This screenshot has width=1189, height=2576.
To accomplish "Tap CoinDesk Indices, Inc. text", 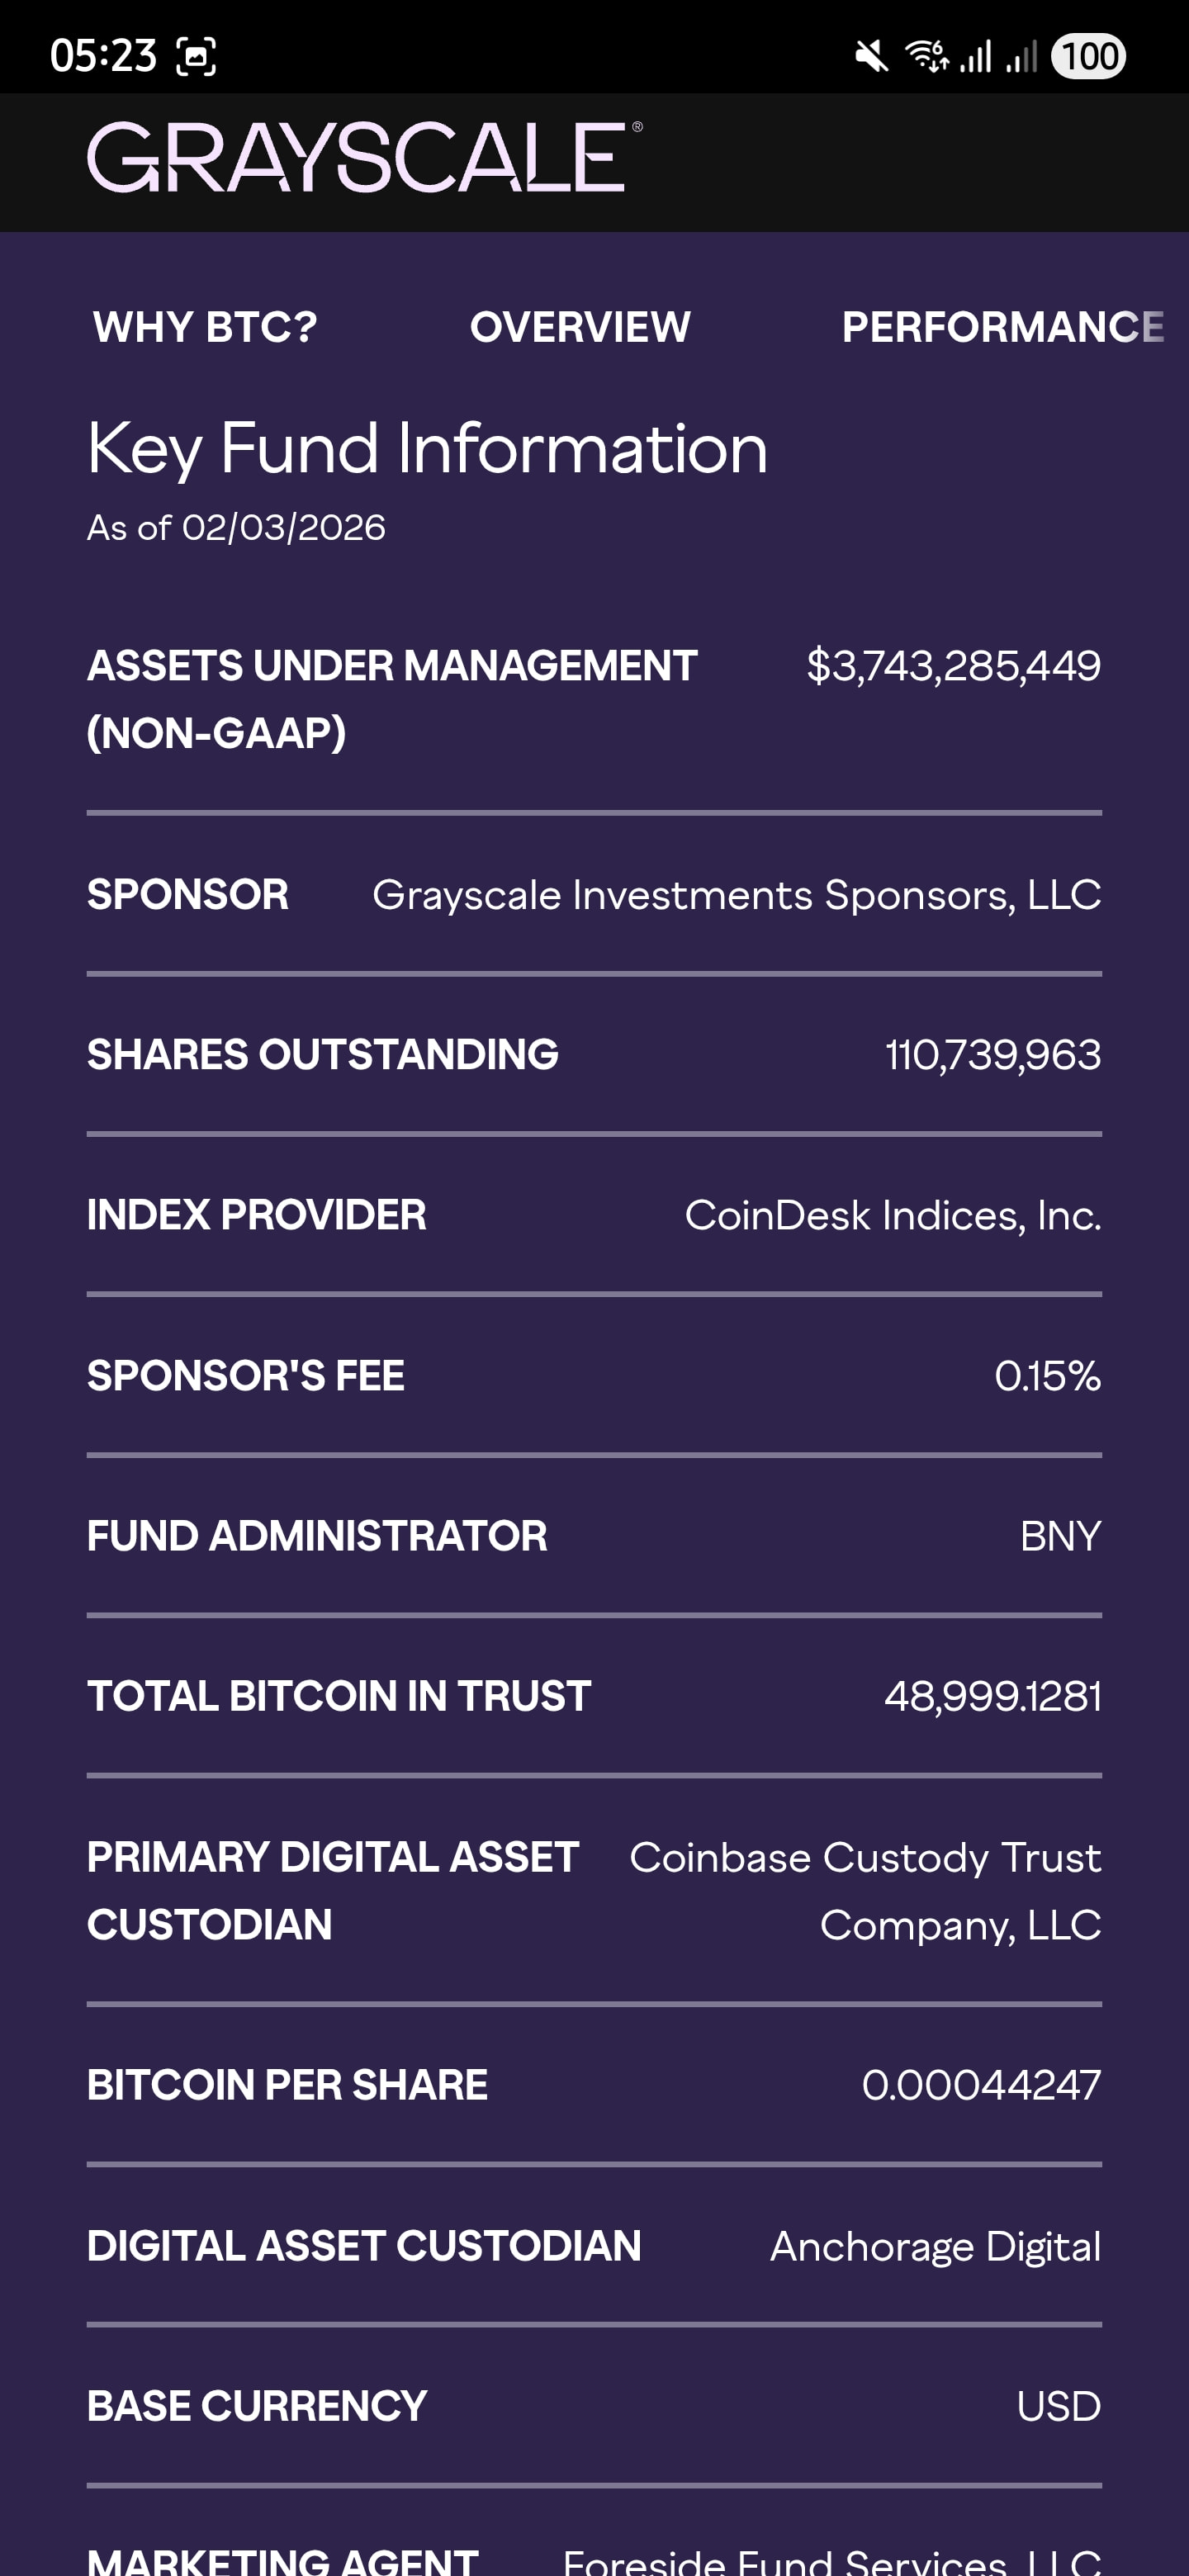I will point(892,1215).
